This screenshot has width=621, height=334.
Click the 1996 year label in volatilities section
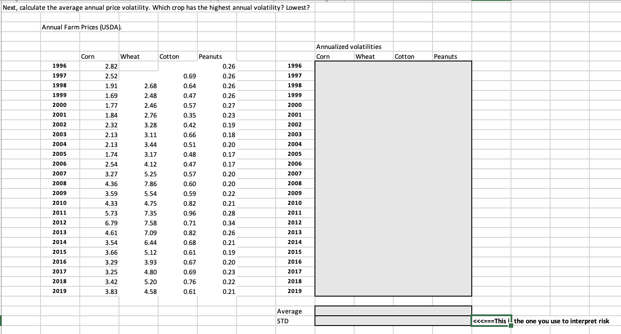[x=295, y=65]
